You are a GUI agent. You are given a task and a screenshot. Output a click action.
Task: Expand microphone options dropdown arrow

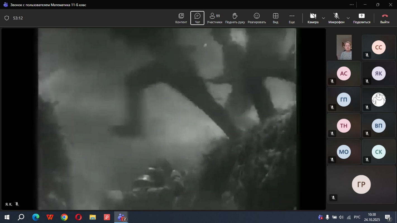tap(348, 18)
